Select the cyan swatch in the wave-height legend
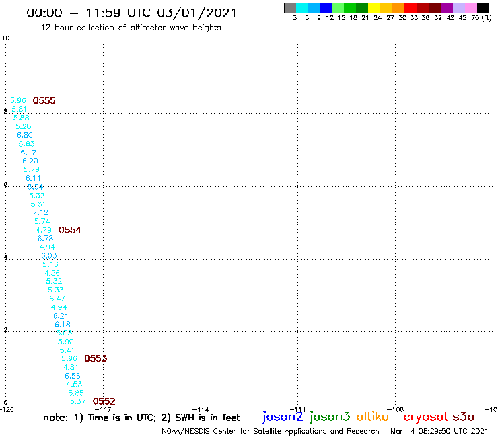 point(301,8)
